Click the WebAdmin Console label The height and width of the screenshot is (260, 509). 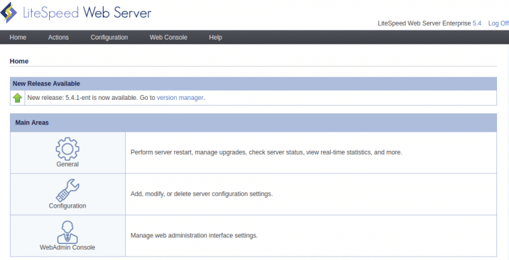pos(68,247)
